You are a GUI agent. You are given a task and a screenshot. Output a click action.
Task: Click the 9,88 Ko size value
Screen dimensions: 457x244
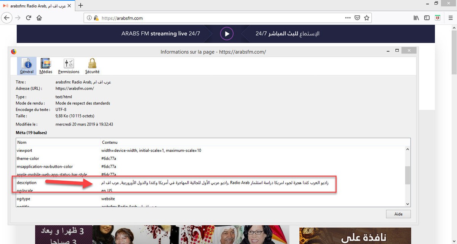(x=75, y=116)
